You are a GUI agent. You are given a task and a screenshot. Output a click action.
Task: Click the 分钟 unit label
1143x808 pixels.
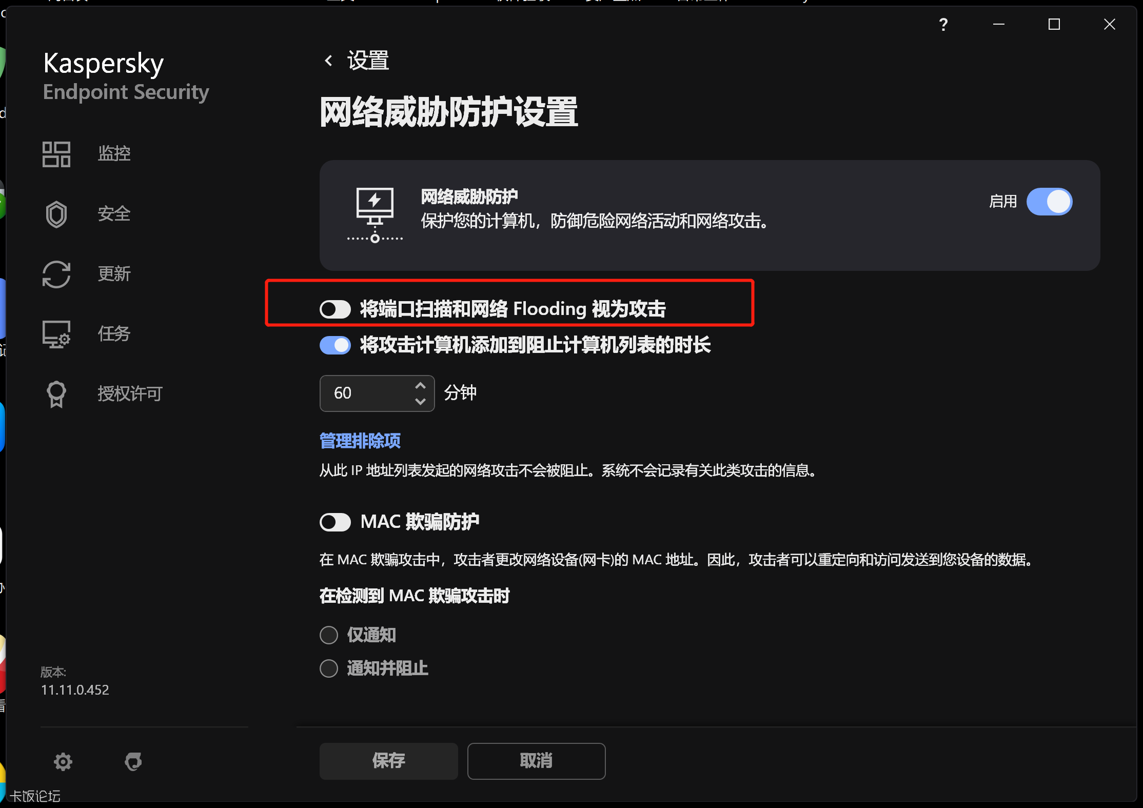(x=460, y=393)
